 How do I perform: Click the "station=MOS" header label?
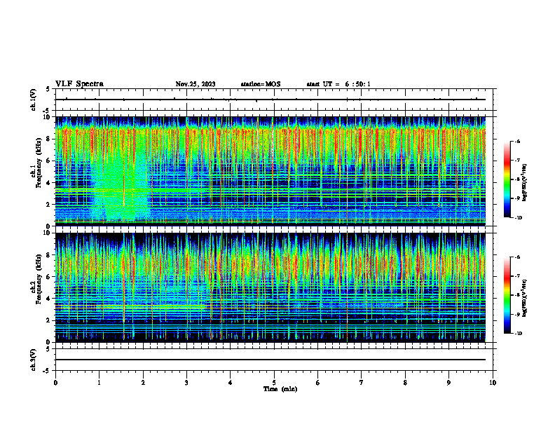[261, 84]
